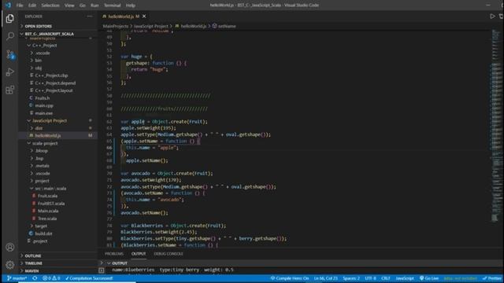Click the master branch status item

(17, 278)
